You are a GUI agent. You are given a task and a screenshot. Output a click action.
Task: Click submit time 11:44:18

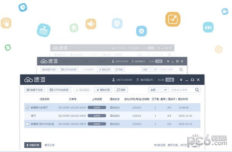click(184, 108)
